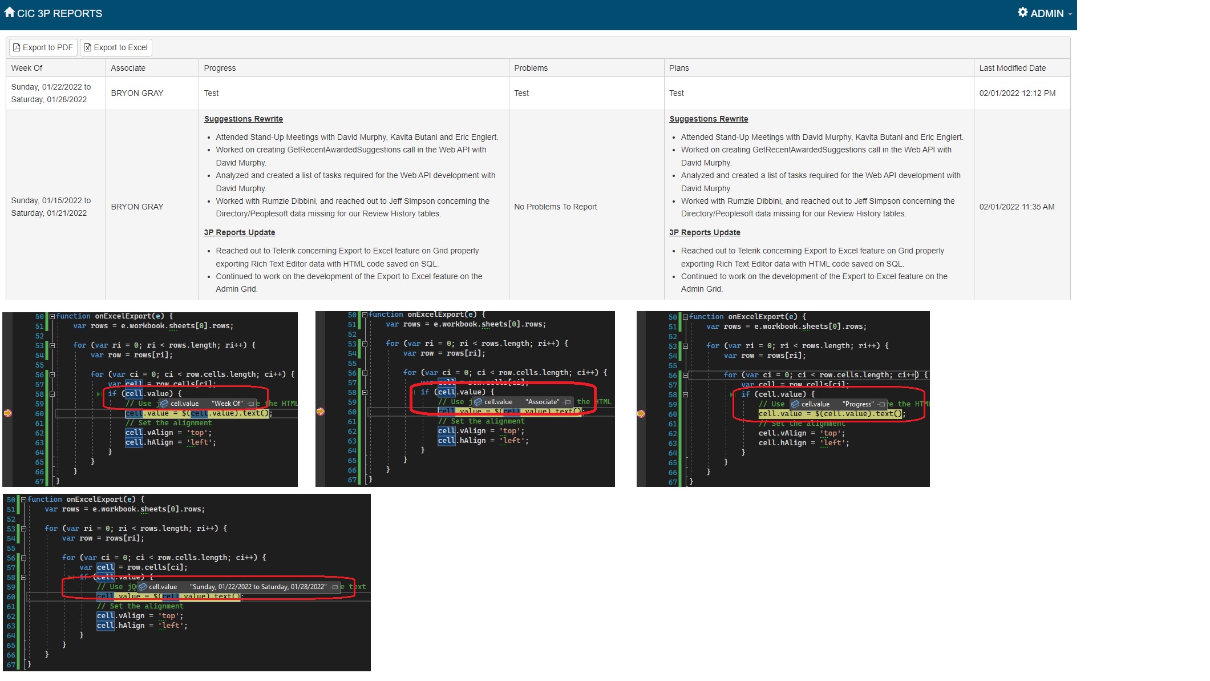Pin the "Associate" cell.value datatip
Viewport: 1210px width, 681px height.
[x=567, y=402]
